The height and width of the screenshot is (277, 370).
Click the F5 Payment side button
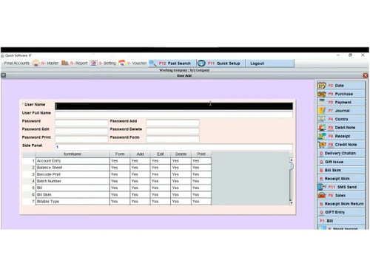[x=341, y=103]
